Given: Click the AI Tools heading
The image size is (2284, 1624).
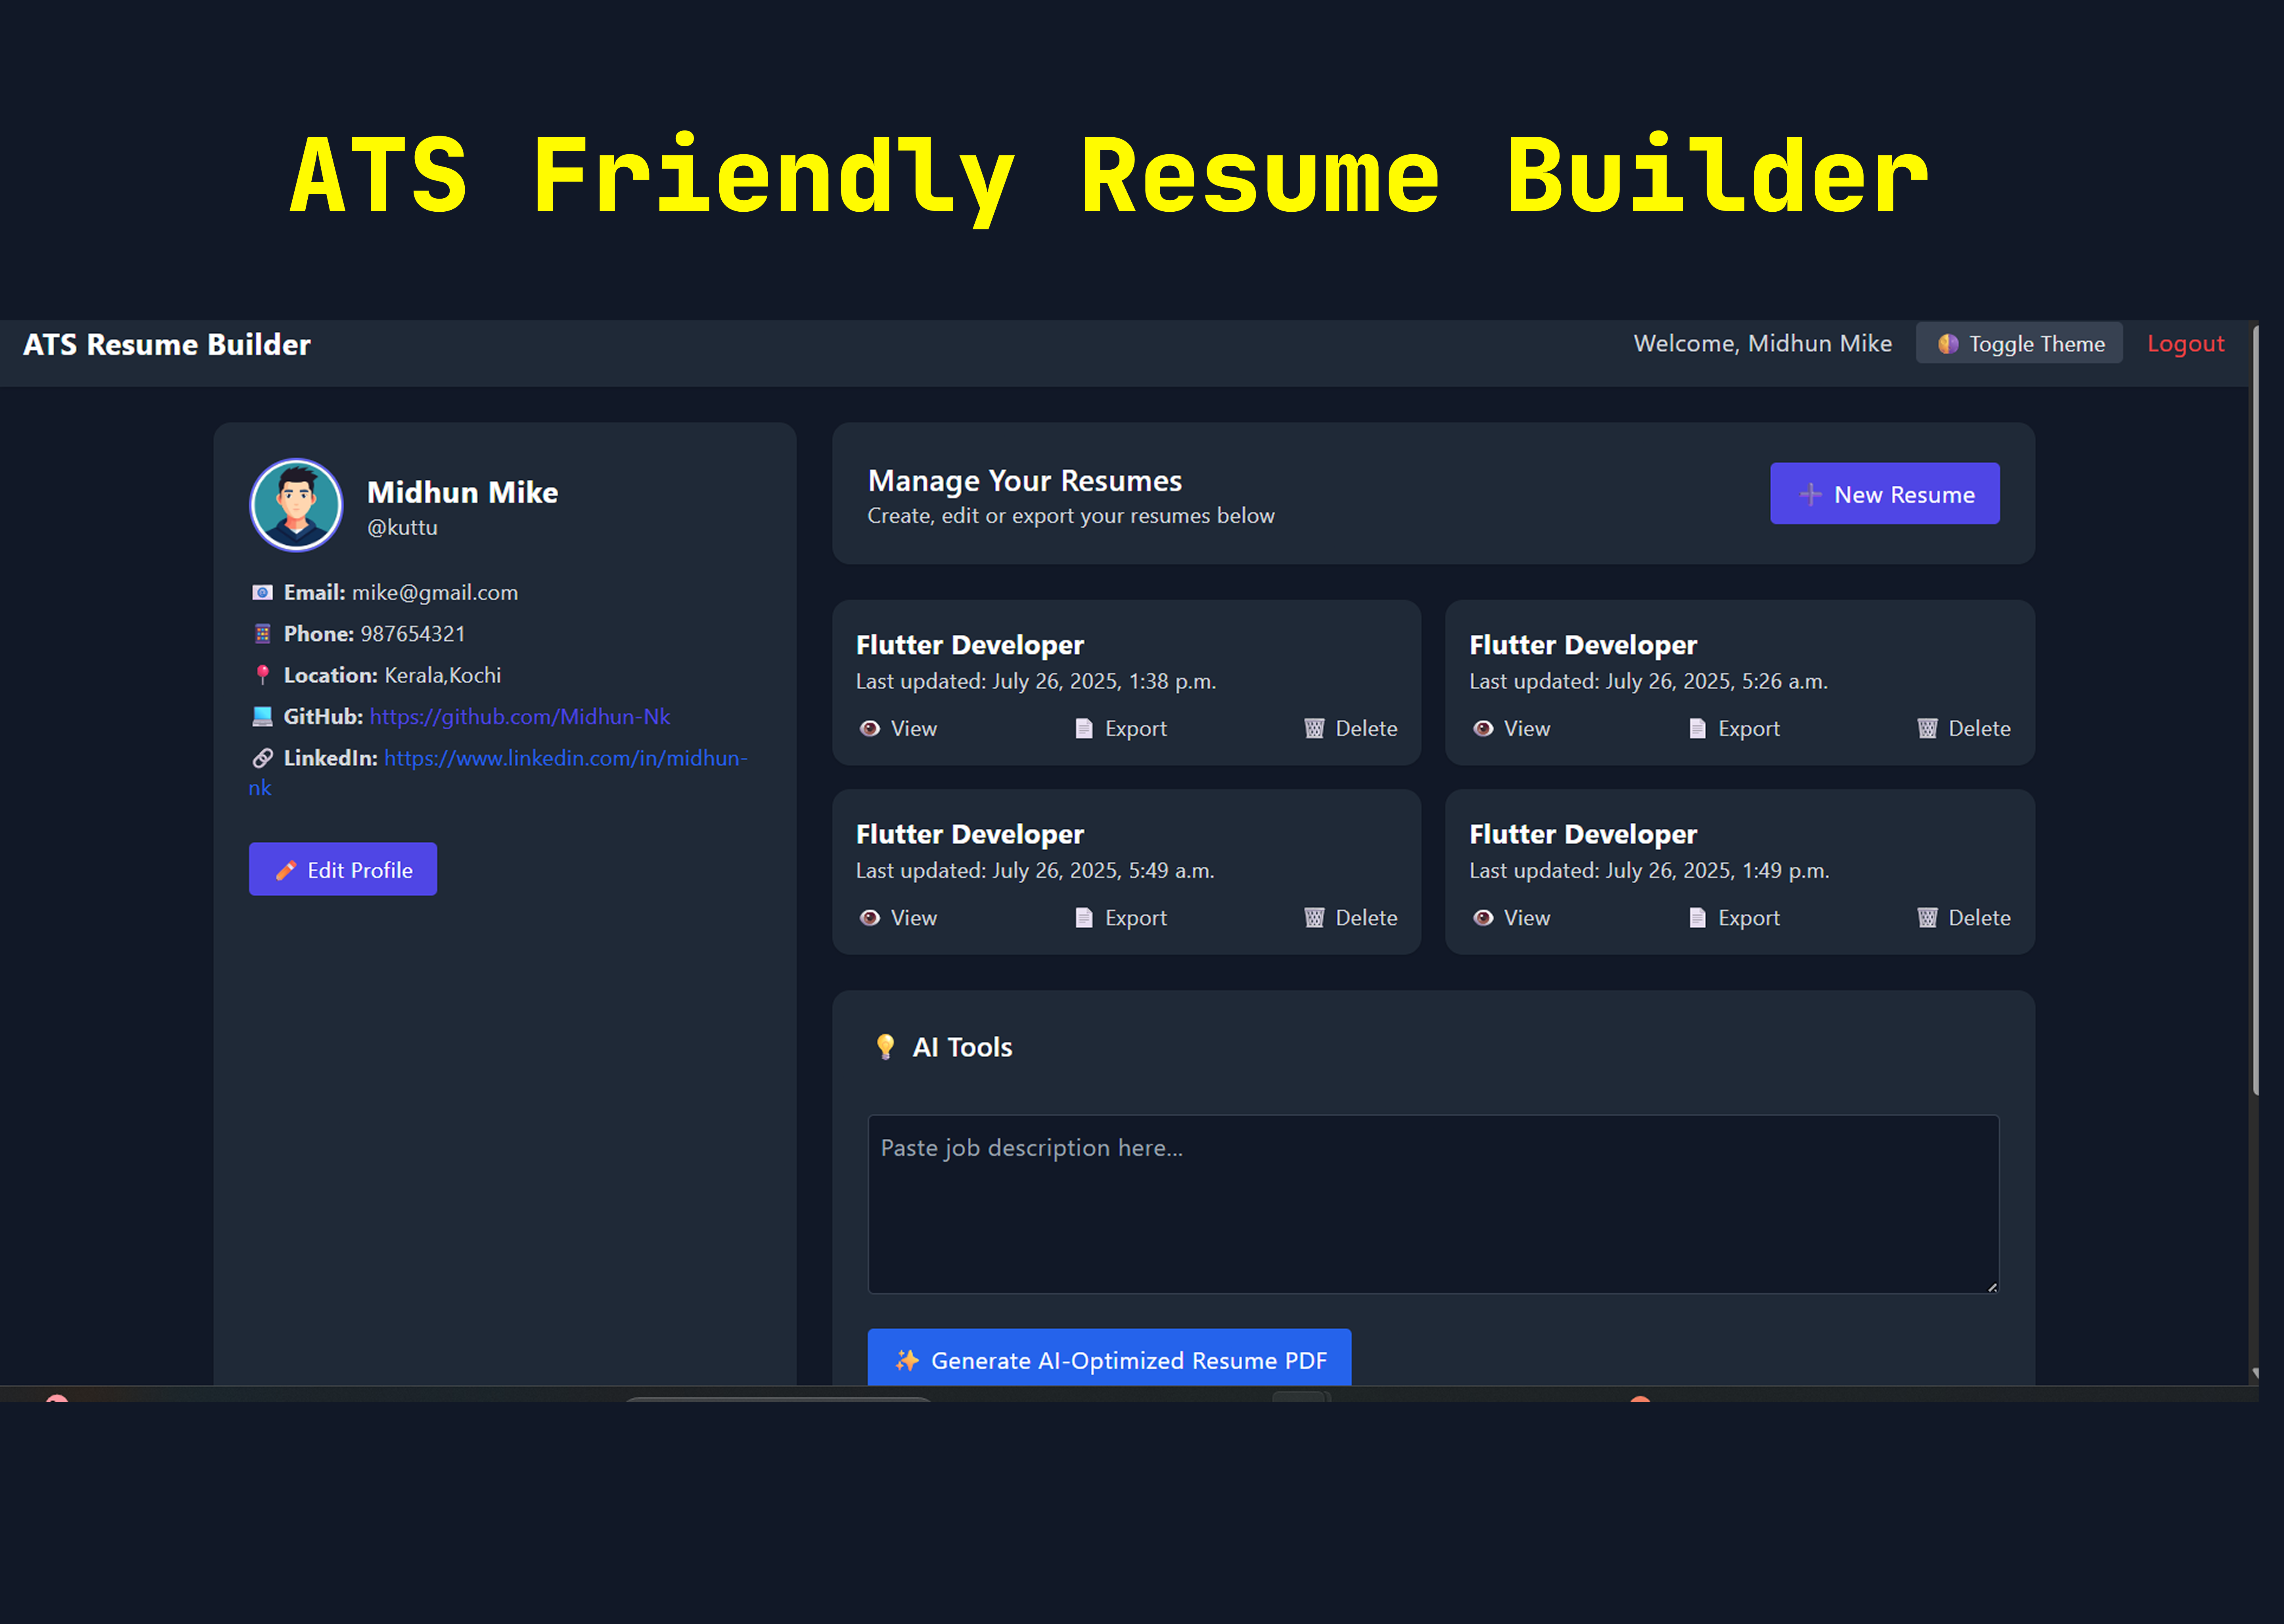Looking at the screenshot, I should coord(962,1047).
